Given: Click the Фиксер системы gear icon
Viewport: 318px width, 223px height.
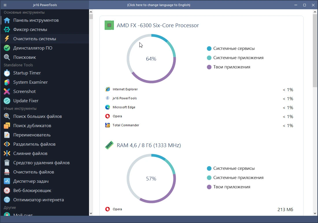Looking at the screenshot, I should 7,30.
